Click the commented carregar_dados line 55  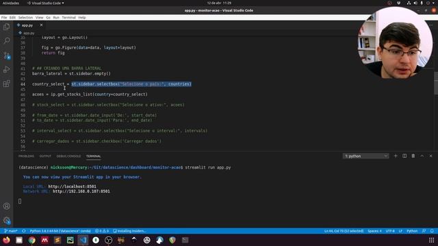(96, 141)
